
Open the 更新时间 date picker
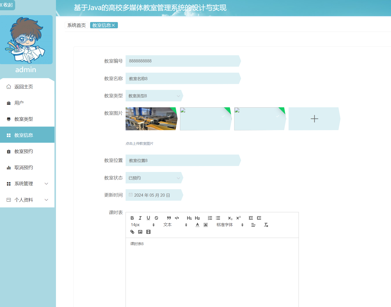[154, 195]
